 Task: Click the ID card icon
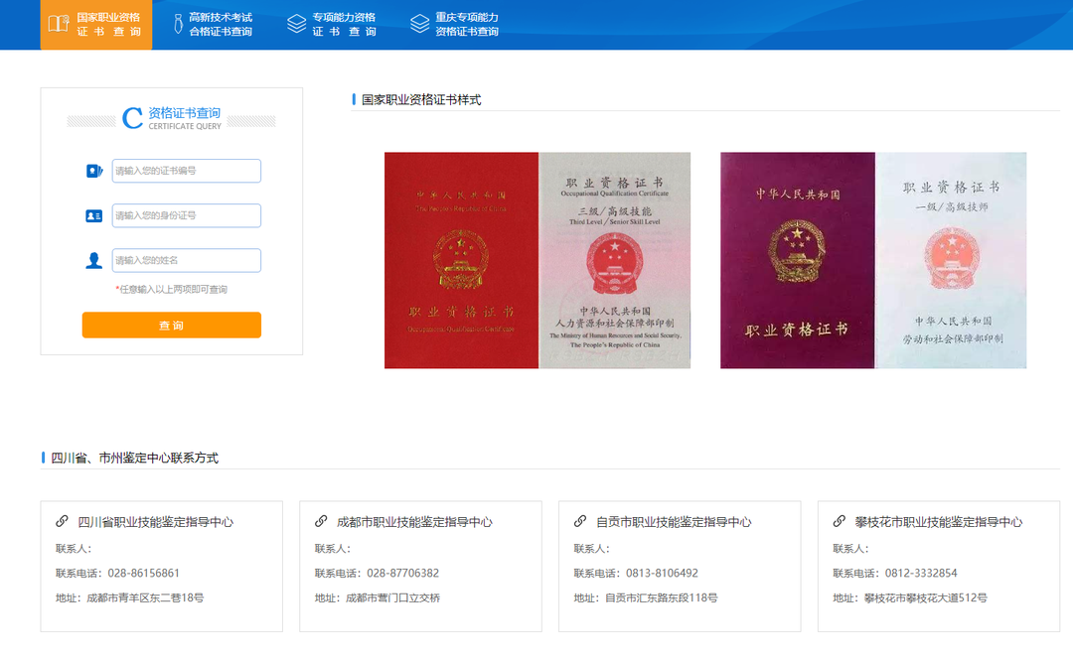pyautogui.click(x=93, y=216)
